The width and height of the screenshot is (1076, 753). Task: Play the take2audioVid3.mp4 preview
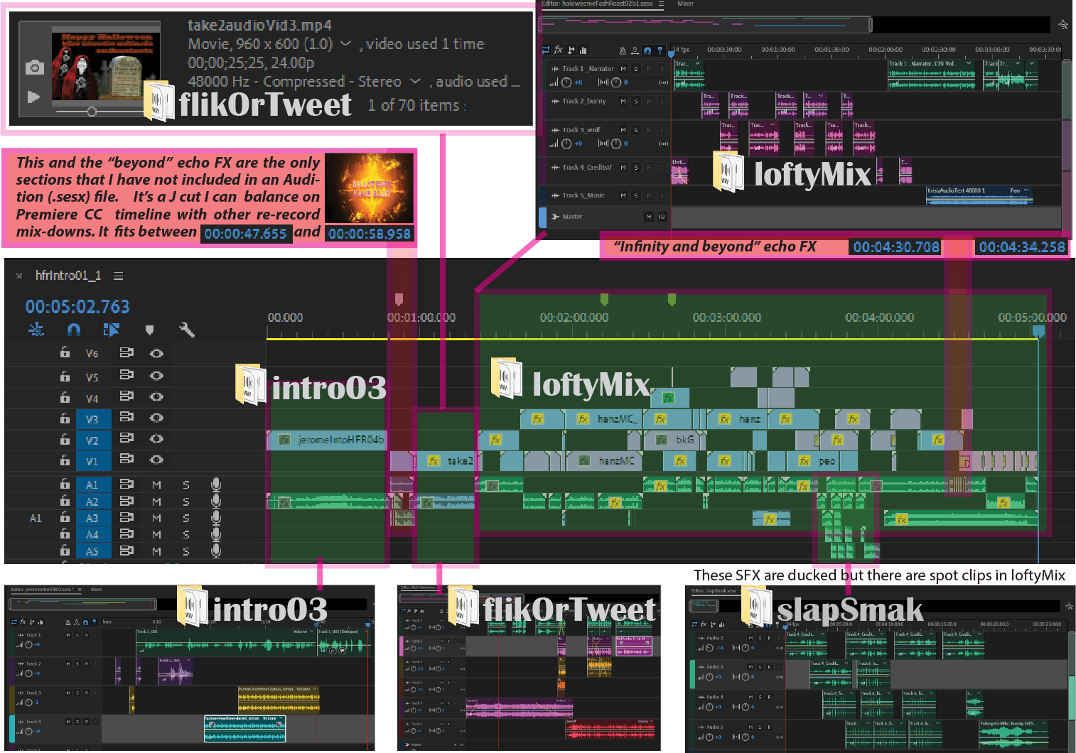33,97
